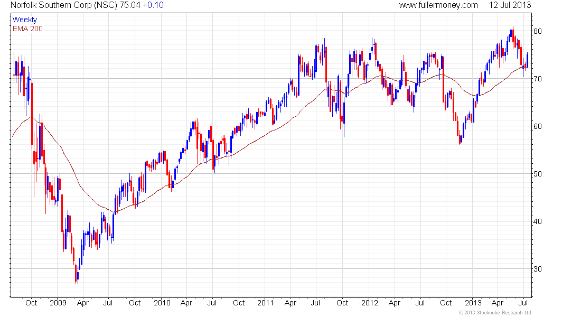Click the www.fullermoney.com link text
The image size is (581, 317).
438,5
